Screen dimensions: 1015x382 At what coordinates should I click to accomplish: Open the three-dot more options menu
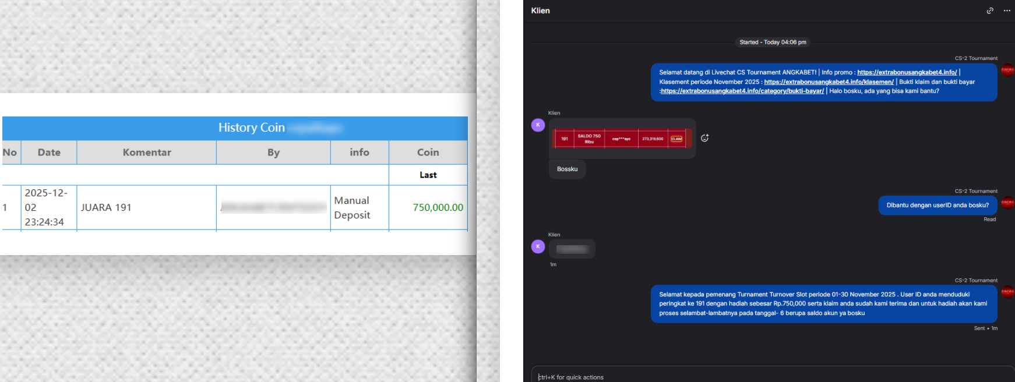[x=1006, y=10]
